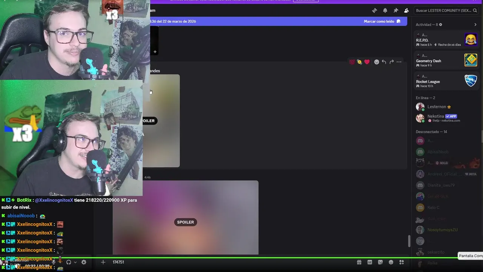Click the En línea — 2 header
The width and height of the screenshot is (483, 272).
coord(425,98)
